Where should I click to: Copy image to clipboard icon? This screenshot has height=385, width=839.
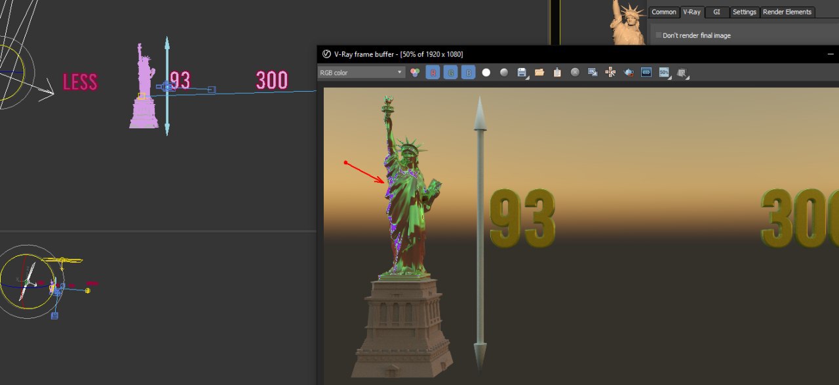557,73
